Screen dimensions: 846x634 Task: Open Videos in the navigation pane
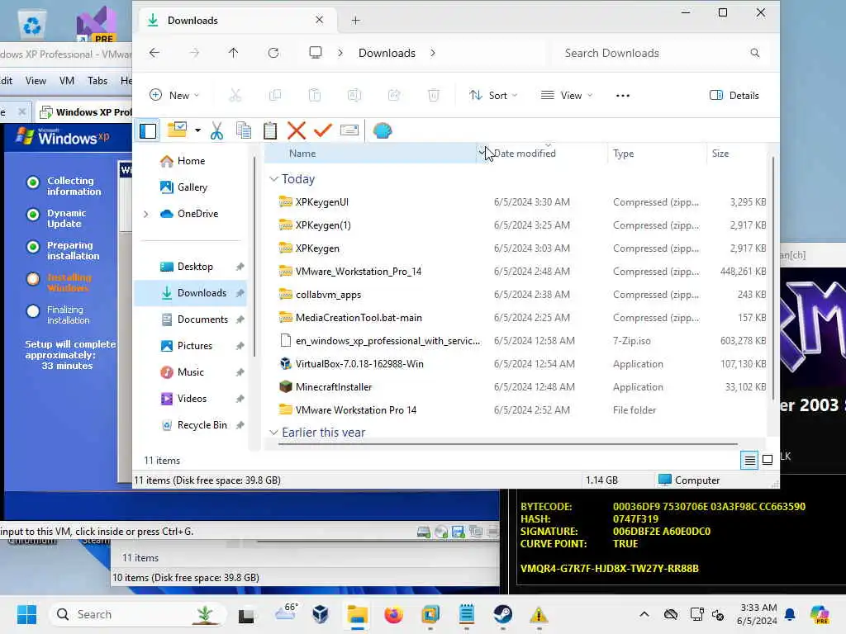191,399
